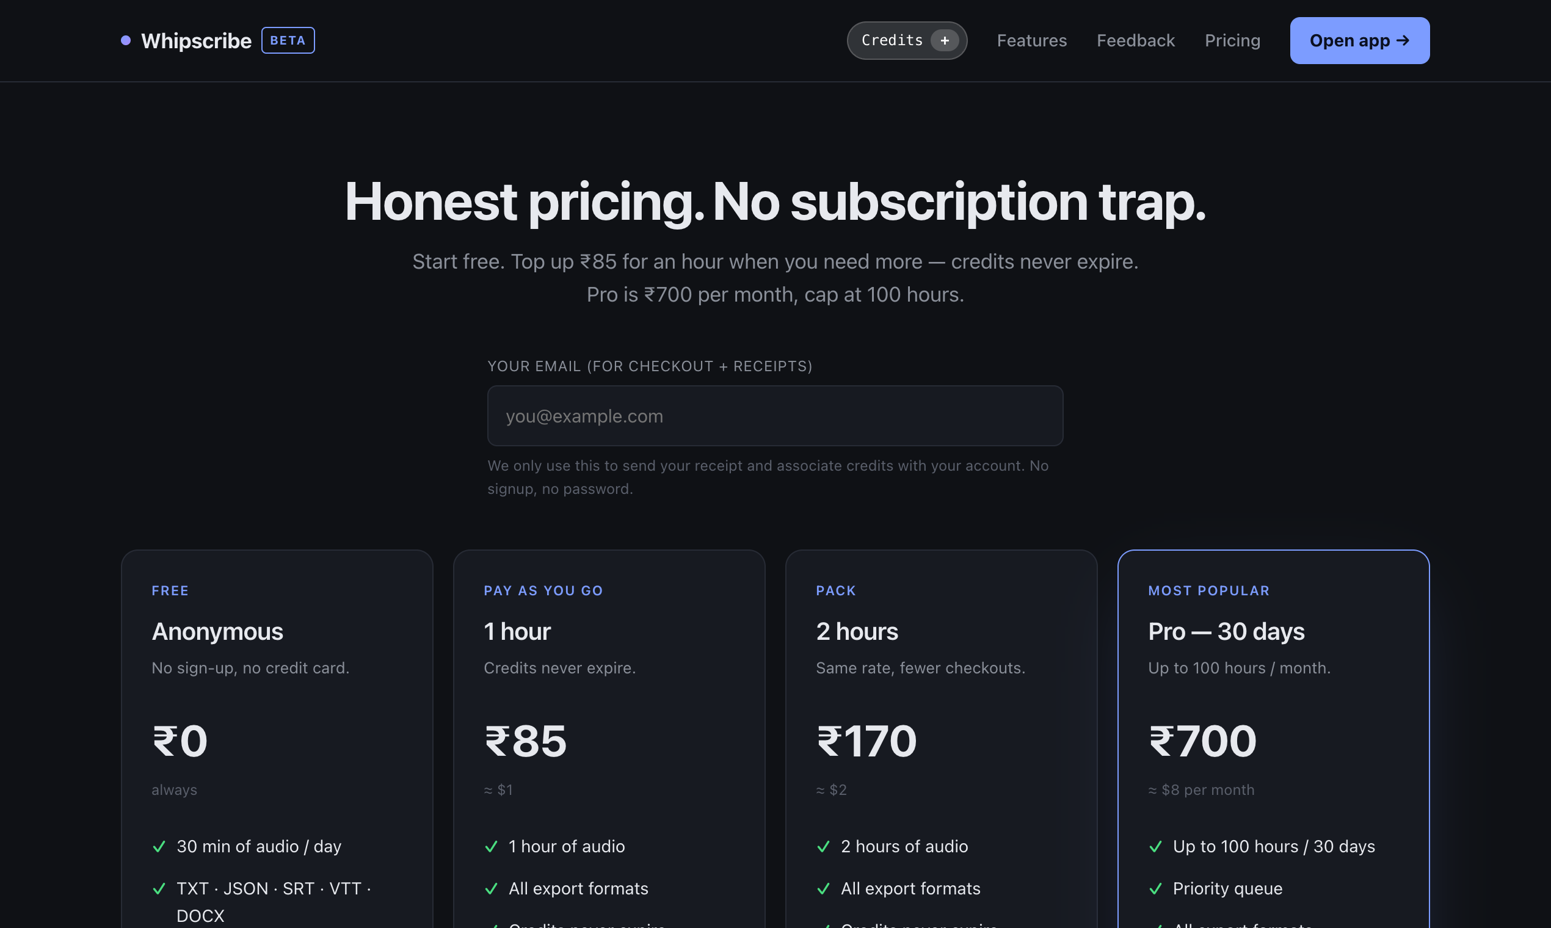Click the checkmark next to '30 min of audio / day'

coord(158,847)
